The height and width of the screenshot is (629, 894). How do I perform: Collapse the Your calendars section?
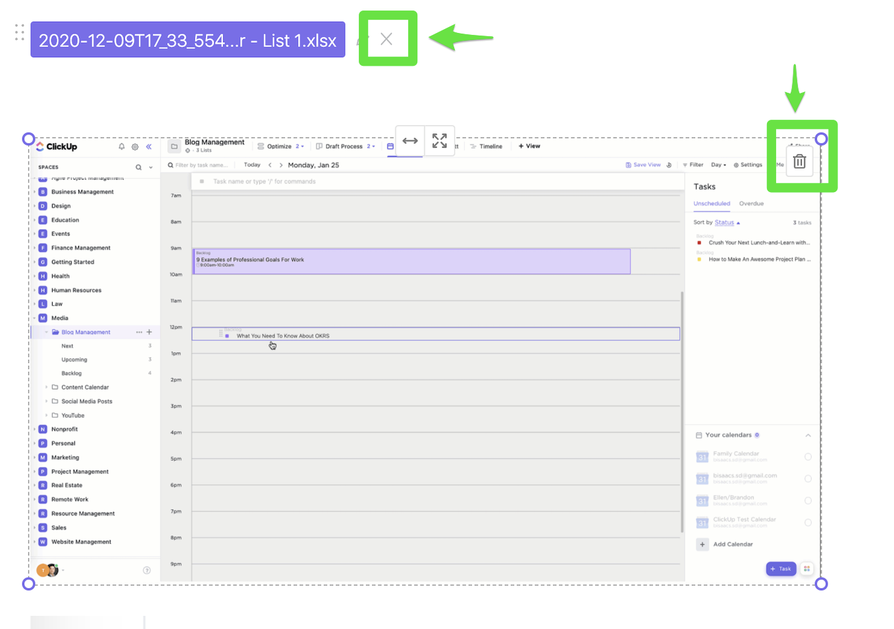tap(808, 436)
